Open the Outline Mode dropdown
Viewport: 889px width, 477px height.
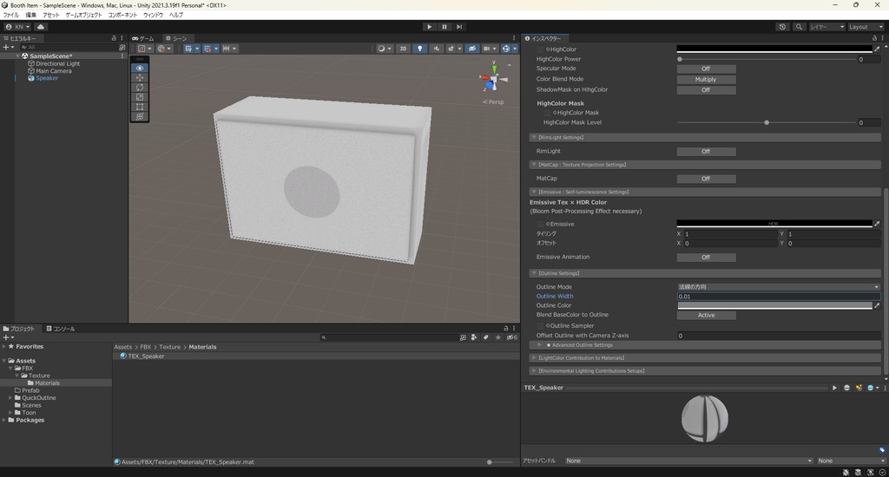tap(778, 287)
